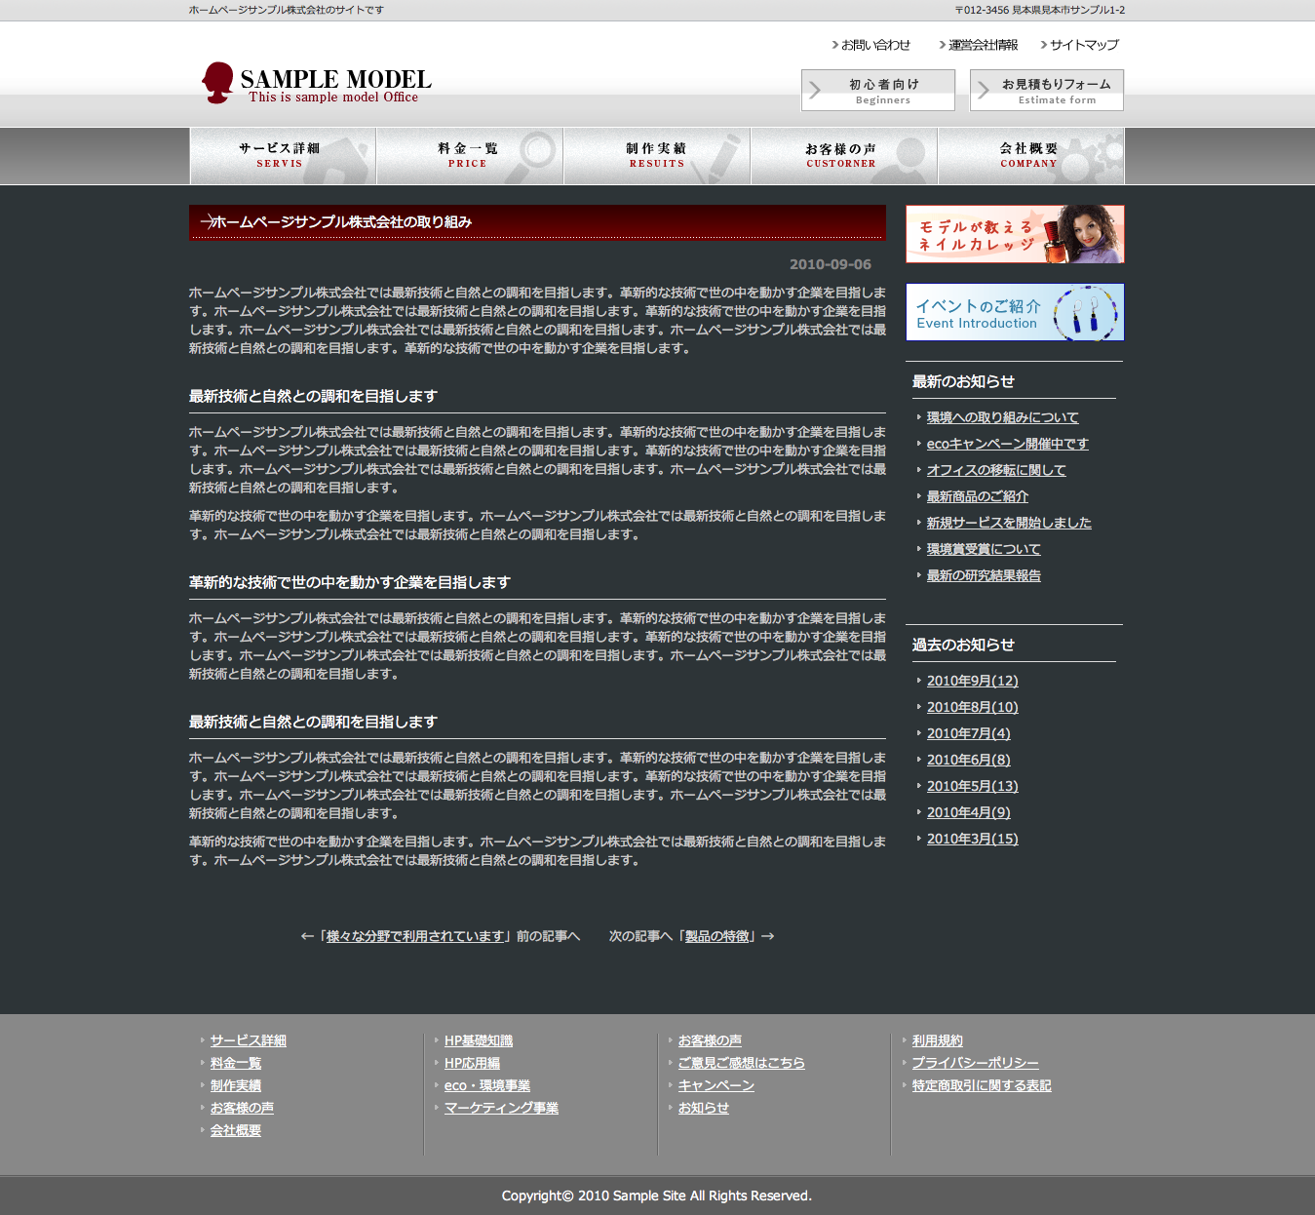Go to next article 製品の特徴
Image resolution: width=1315 pixels, height=1215 pixels.
point(717,936)
